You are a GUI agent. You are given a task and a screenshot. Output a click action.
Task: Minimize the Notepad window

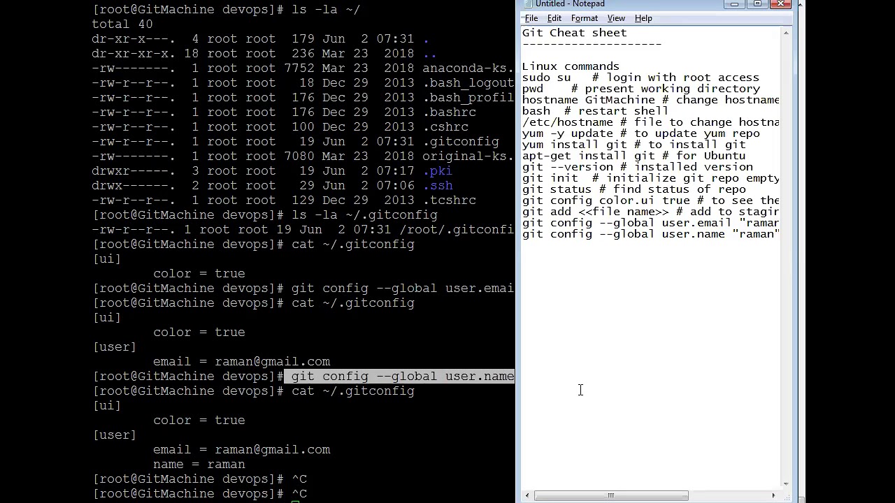(734, 4)
